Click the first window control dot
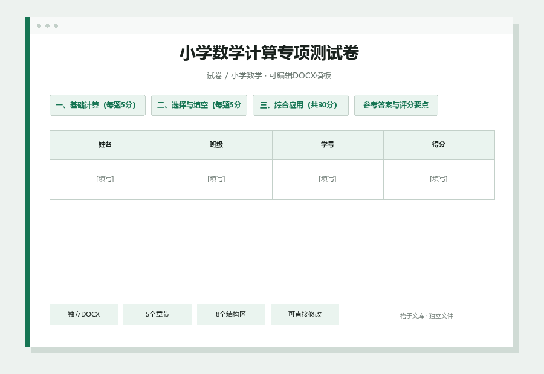 (x=39, y=25)
